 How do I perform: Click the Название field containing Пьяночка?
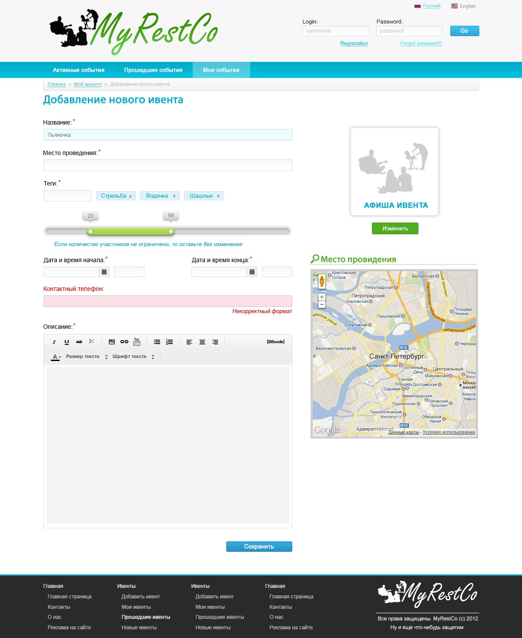coord(168,135)
